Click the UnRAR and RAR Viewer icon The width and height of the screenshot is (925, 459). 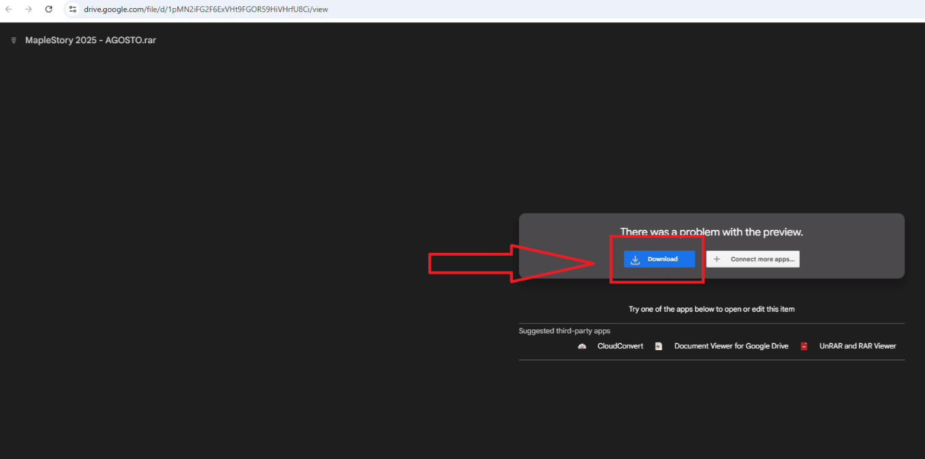tap(804, 346)
